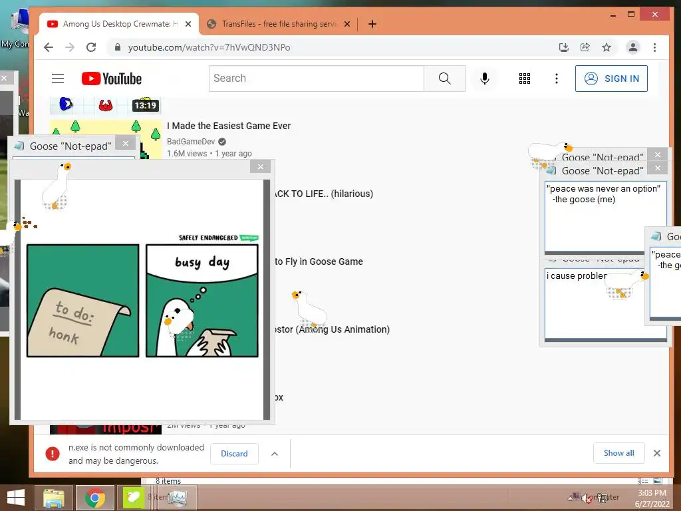Close the TransFiles tab
681x511 pixels.
[347, 24]
